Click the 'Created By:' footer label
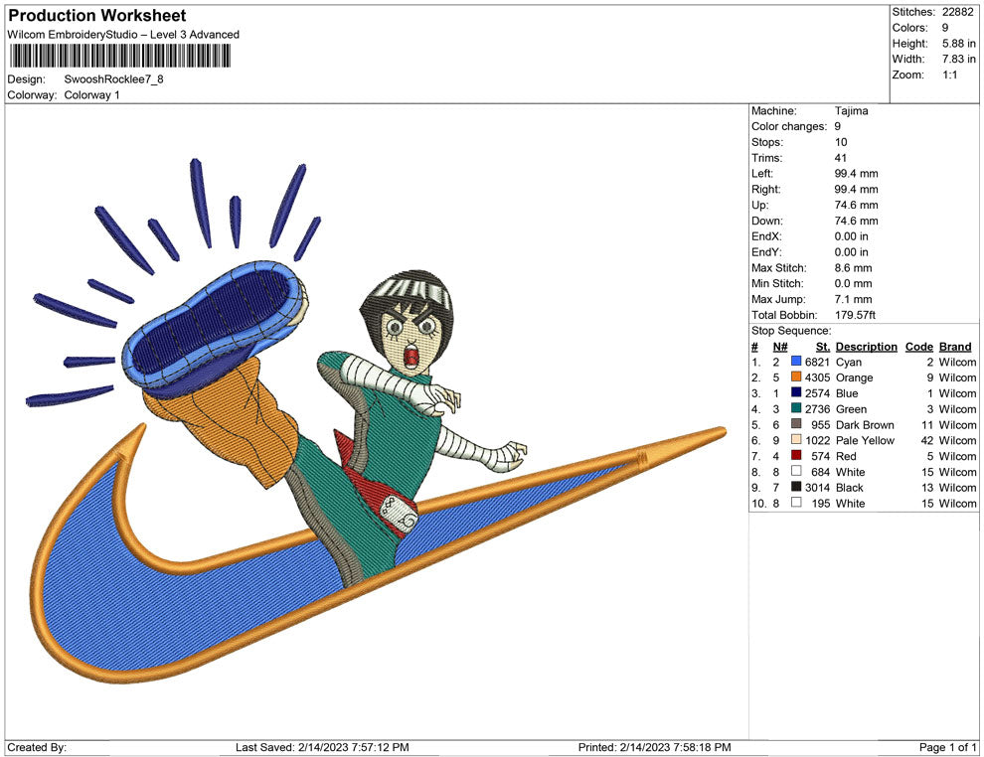This screenshot has height=757, width=984. (37, 747)
